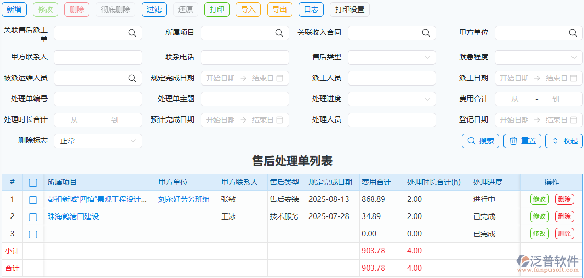
Task: Click 到 field of 处理时长合计 range
Action: (x=114, y=119)
